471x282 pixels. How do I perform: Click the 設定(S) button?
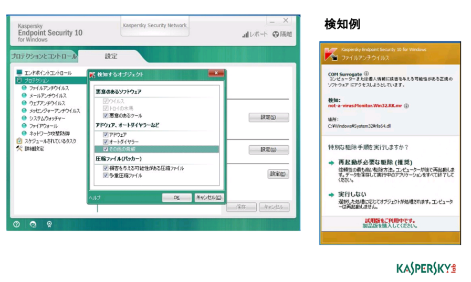coord(269,117)
